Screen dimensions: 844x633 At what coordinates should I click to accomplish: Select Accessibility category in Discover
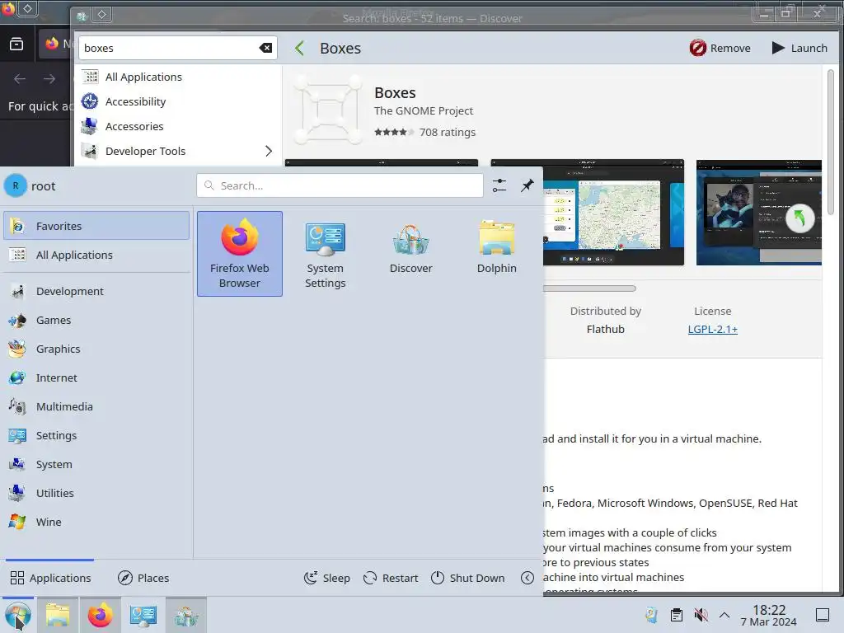tap(178, 101)
